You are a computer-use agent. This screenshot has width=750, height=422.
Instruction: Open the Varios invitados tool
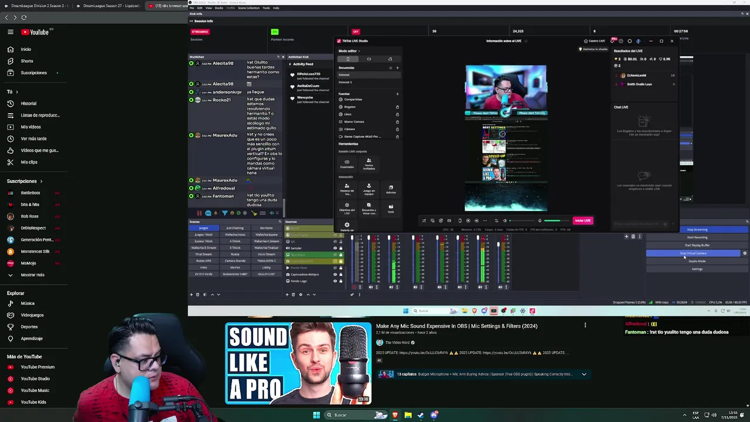coord(369,164)
